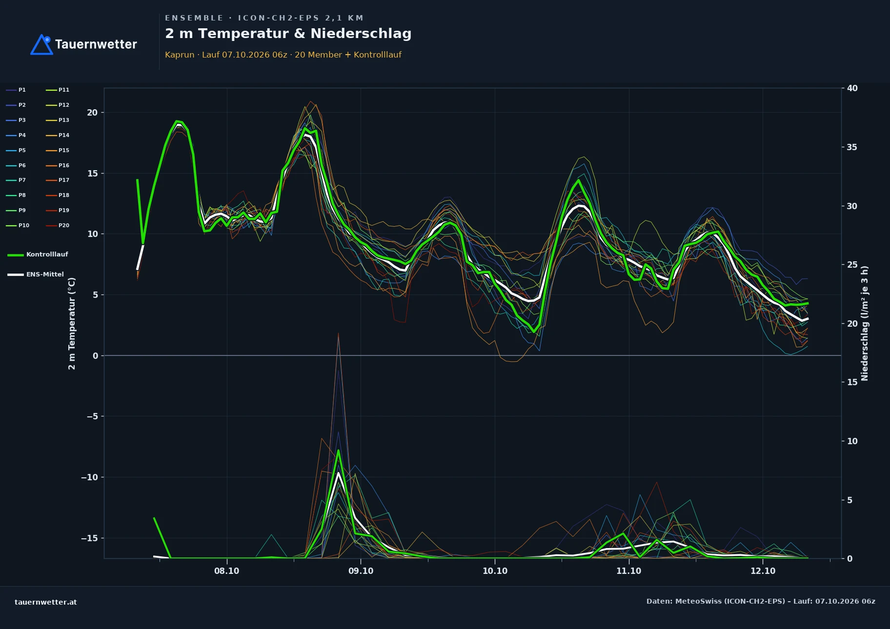
Task: Click the tauernwetter.at footer link
Action: pos(46,602)
